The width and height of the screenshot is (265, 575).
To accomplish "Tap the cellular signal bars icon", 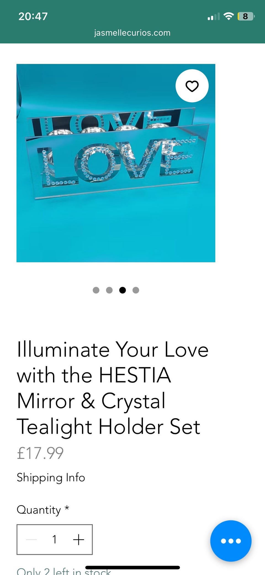I will (214, 16).
